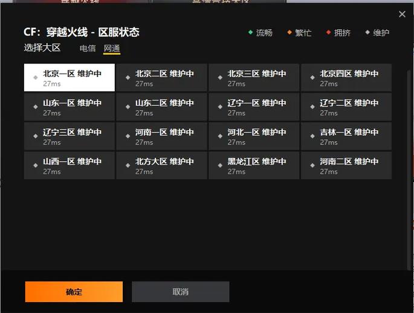414x313 pixels.
Task: Select the 黑龙江区 server
Action: [254, 165]
